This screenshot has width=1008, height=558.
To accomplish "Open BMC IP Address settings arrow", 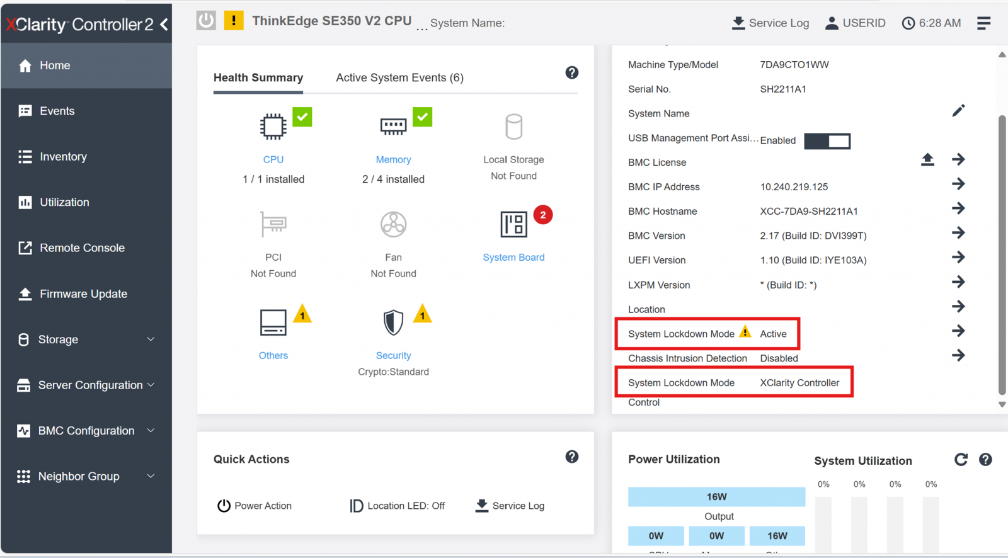I will (958, 184).
